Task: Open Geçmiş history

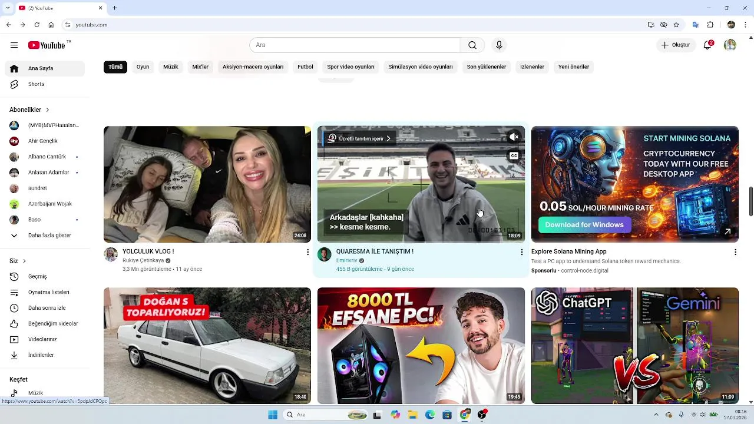Action: (45, 277)
